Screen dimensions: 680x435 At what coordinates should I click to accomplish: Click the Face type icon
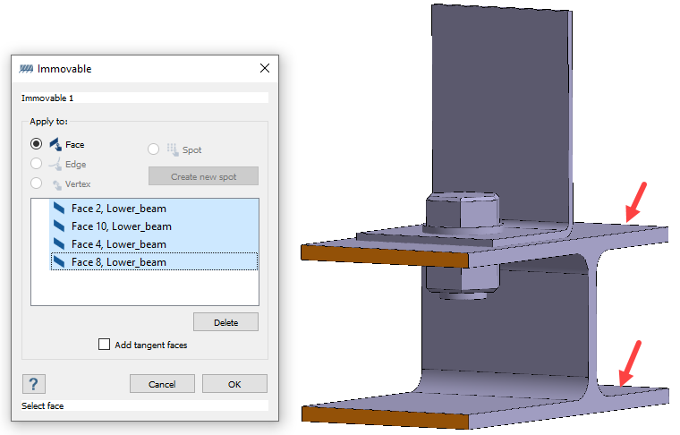(55, 144)
